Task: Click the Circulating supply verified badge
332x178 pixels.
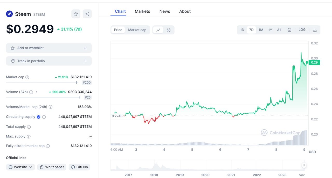Action: click(38, 117)
